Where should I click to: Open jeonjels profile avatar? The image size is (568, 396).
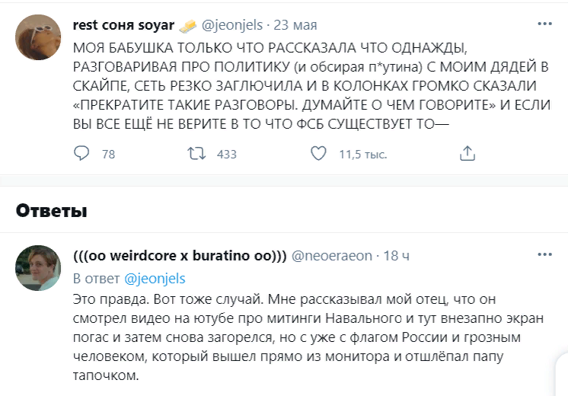pos(38,37)
